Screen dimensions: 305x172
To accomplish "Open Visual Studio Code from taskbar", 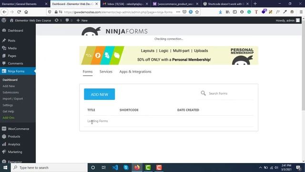I will [115, 168].
